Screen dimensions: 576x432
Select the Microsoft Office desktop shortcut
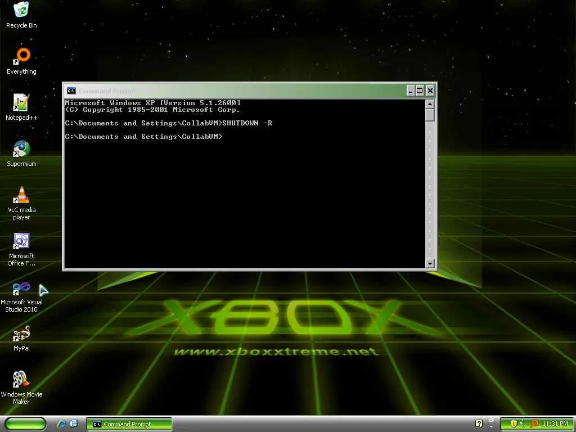21,249
